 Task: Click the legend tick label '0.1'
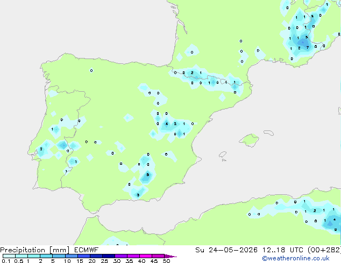click(6, 261)
